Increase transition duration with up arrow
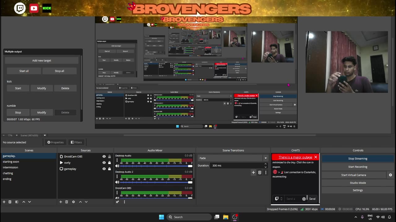The image size is (396, 222). coord(265,164)
